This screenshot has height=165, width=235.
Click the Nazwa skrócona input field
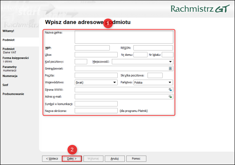[96, 111]
